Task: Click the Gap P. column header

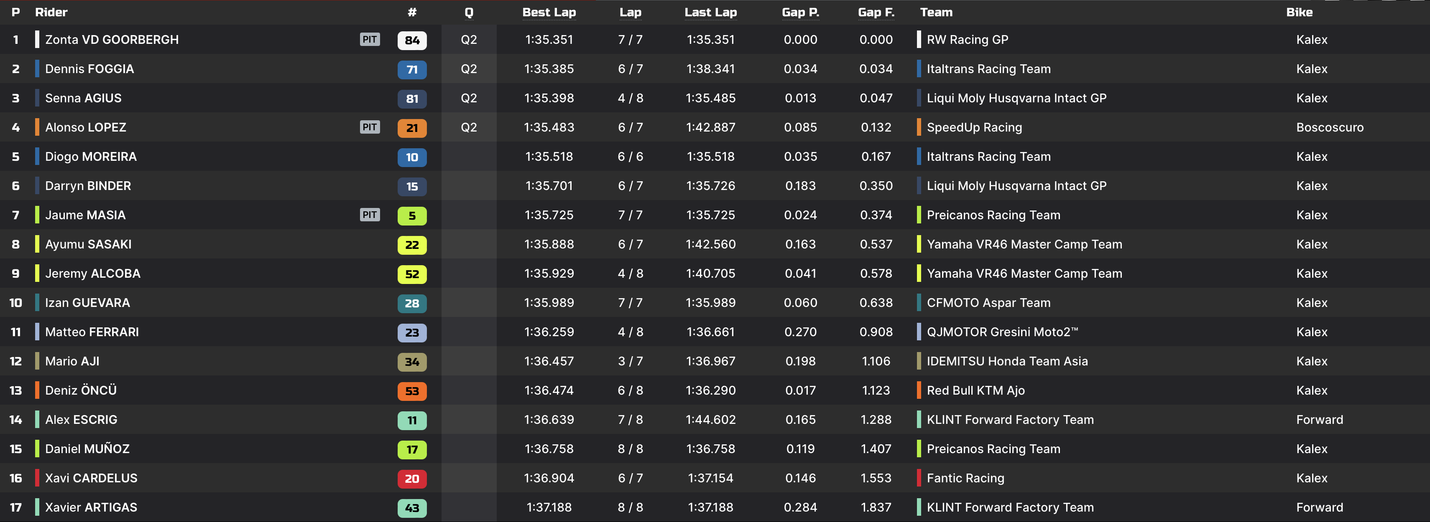Action: (800, 12)
